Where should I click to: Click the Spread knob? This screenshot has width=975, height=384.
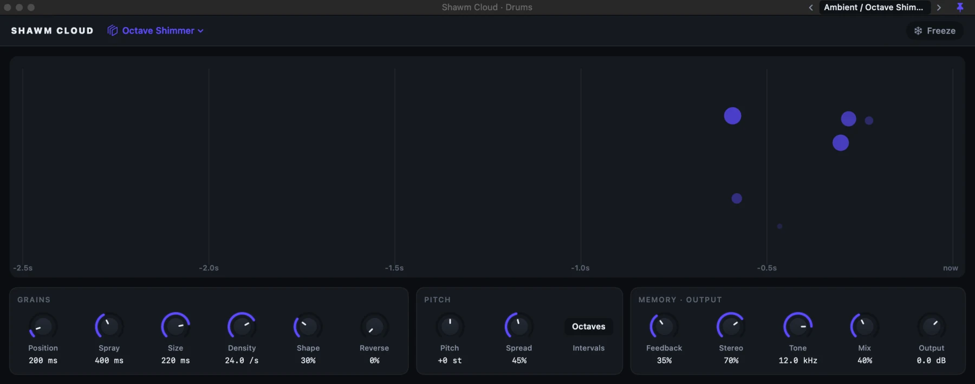tap(519, 326)
